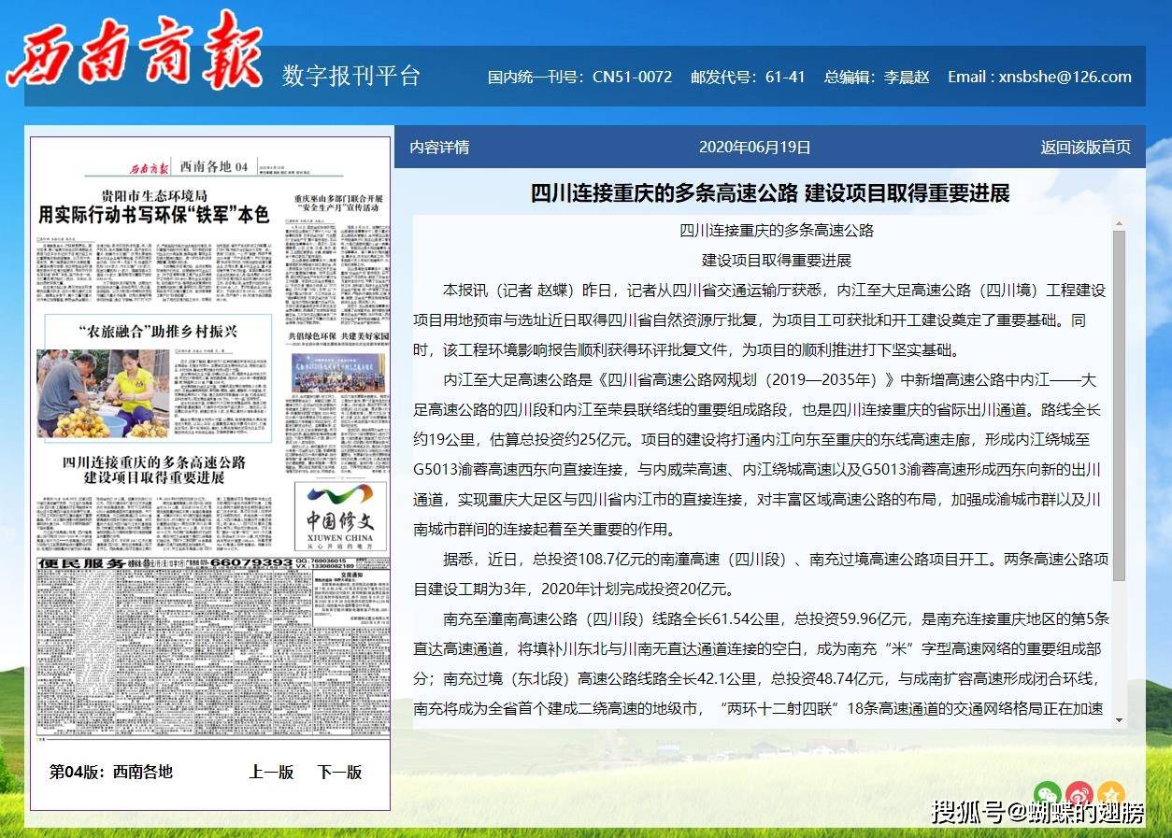1172x838 pixels.
Task: Share article via the red Weibo icon
Action: [x=1079, y=794]
